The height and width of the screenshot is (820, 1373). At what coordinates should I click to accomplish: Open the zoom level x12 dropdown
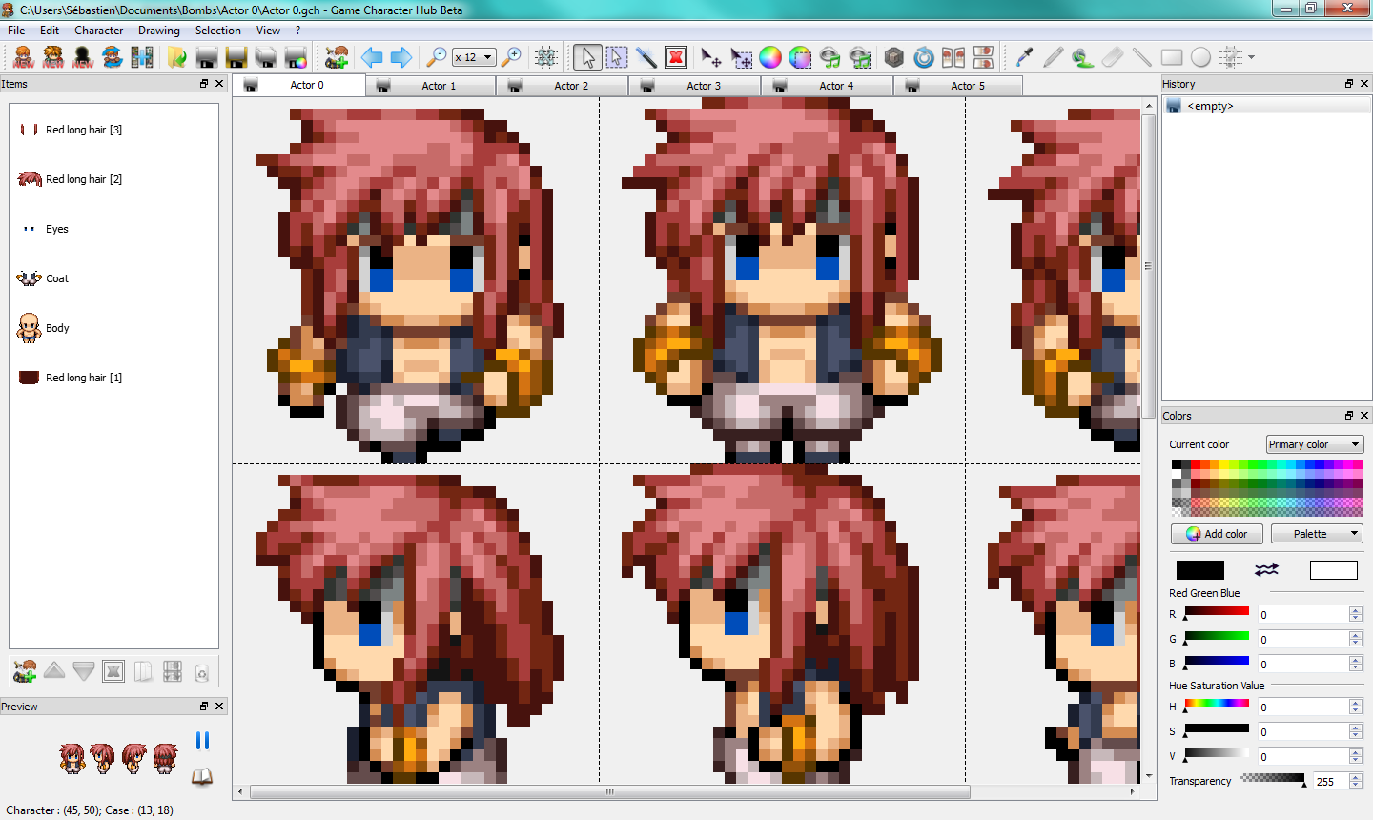[474, 57]
